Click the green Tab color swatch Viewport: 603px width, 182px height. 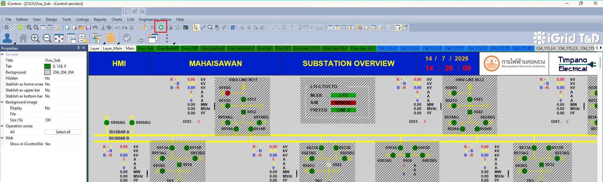coord(47,66)
